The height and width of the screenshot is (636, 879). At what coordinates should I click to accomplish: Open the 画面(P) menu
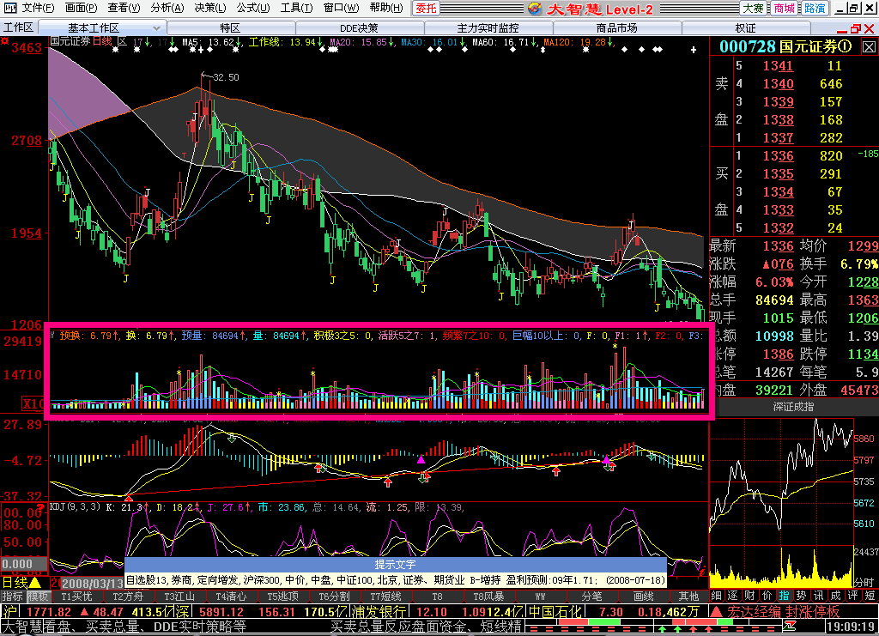[81, 8]
